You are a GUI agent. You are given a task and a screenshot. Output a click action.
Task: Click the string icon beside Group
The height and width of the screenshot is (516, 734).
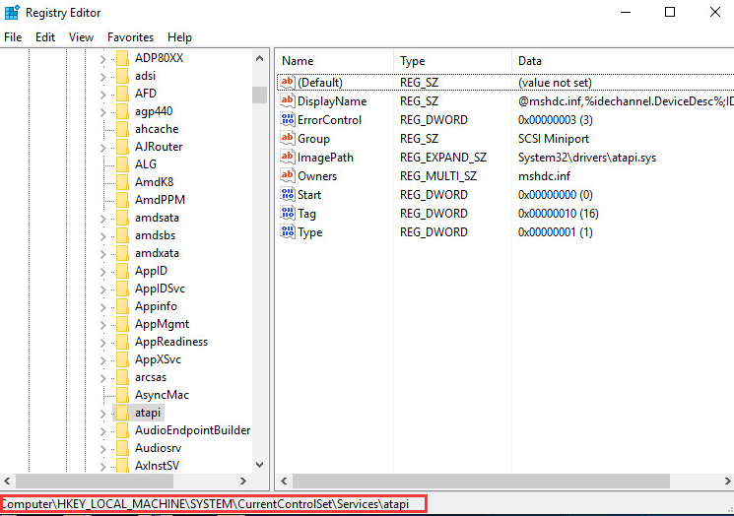point(288,139)
